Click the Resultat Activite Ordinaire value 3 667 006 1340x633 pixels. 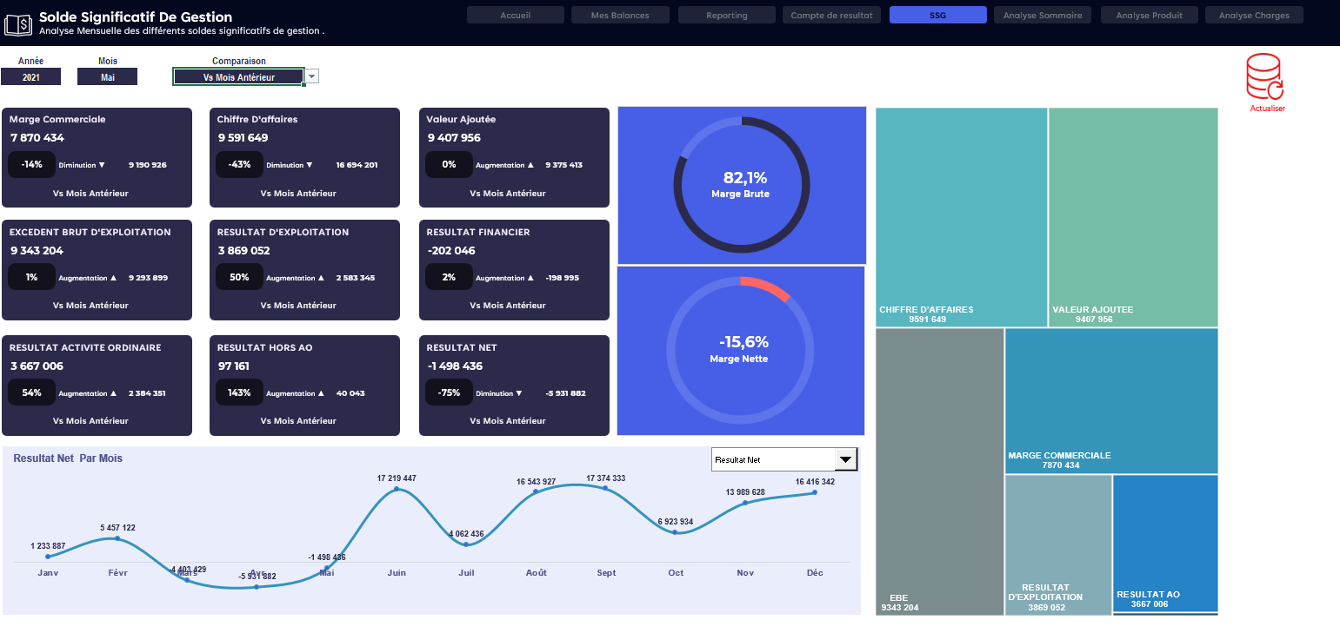37,366
